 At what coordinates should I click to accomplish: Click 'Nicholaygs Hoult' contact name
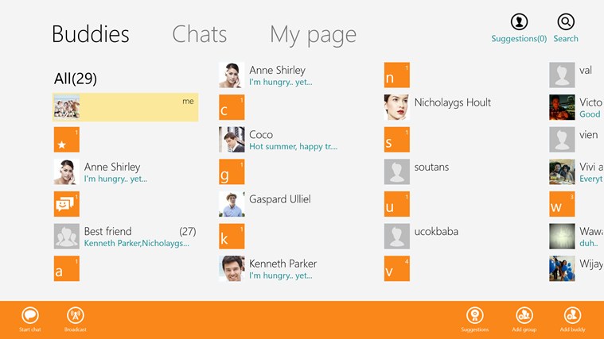(x=453, y=102)
